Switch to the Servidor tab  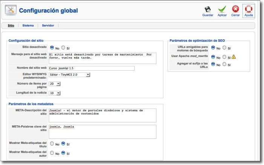click(x=48, y=25)
